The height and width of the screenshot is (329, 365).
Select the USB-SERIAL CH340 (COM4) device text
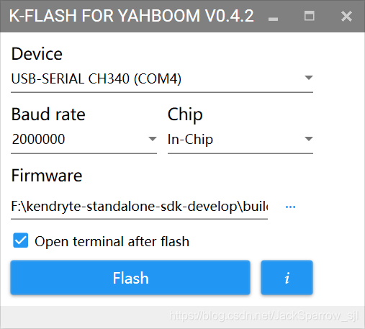point(96,78)
